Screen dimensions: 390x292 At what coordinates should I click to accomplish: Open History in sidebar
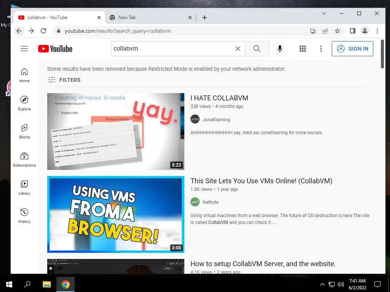coord(24,216)
